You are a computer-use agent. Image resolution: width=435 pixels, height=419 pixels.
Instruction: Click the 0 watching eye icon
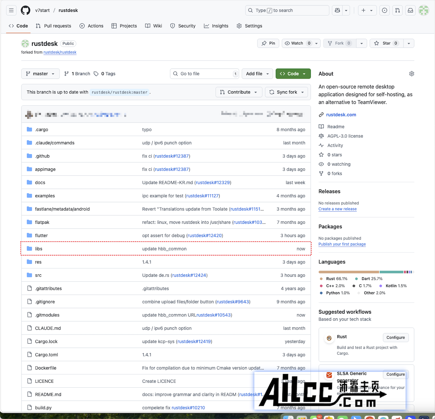pos(321,164)
